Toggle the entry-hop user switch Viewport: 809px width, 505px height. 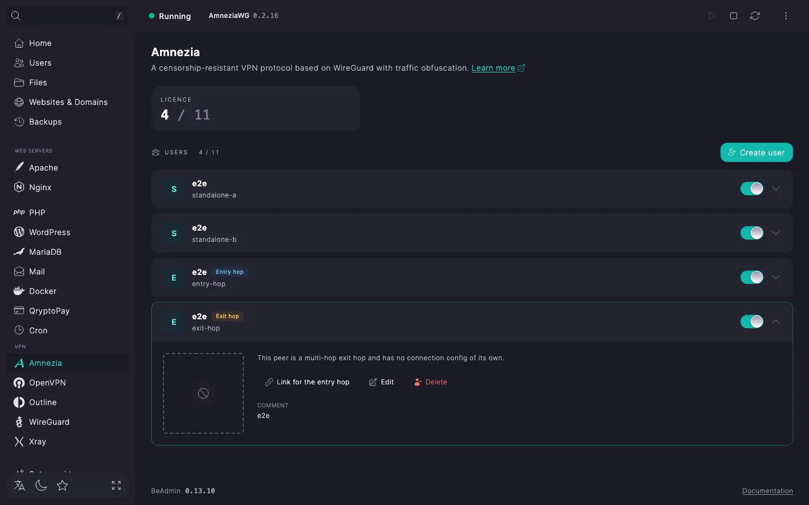pyautogui.click(x=752, y=277)
